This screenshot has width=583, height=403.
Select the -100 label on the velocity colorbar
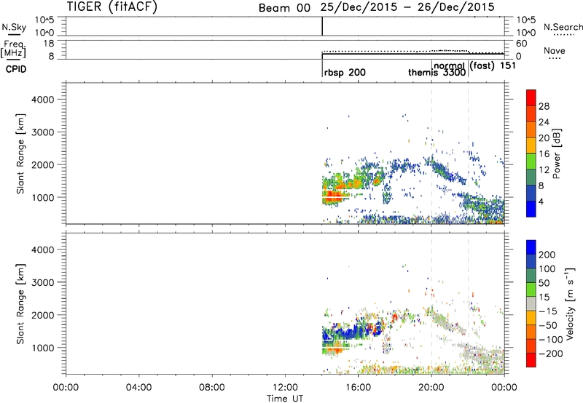[550, 340]
